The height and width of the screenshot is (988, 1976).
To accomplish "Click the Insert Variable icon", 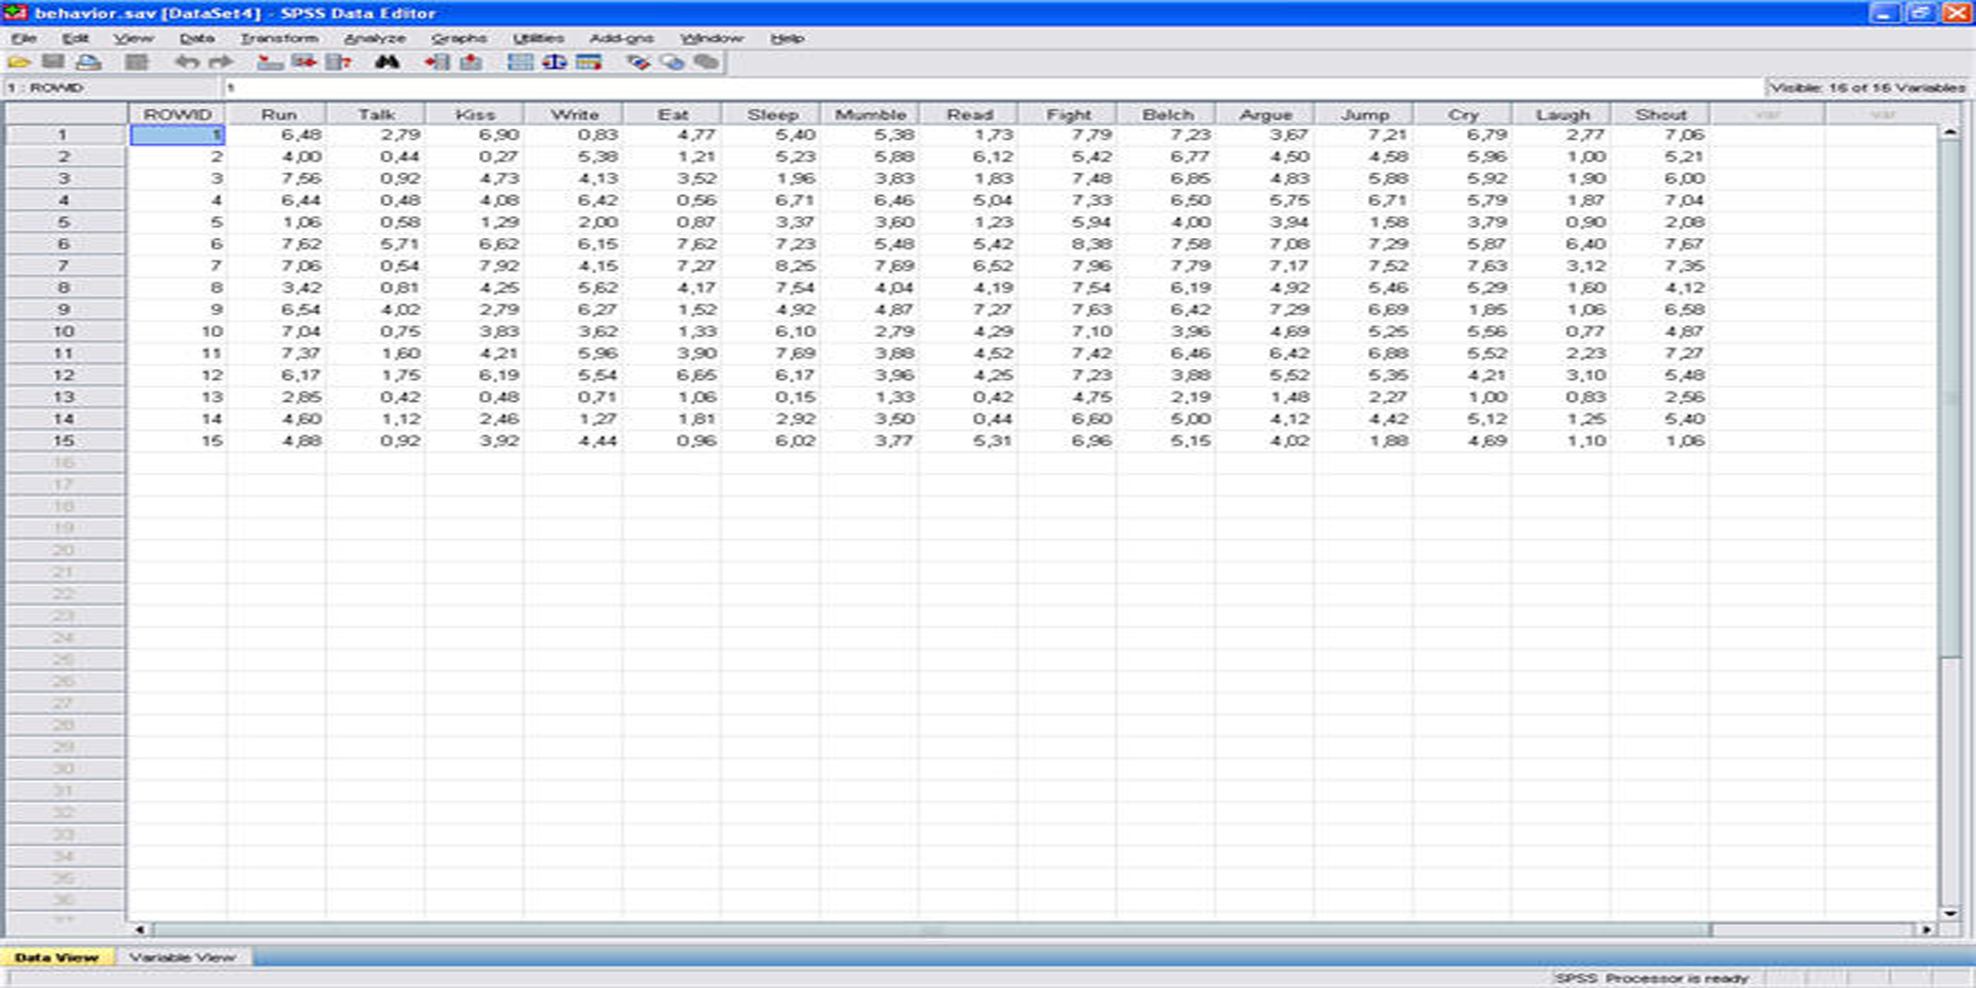I will click(x=471, y=63).
